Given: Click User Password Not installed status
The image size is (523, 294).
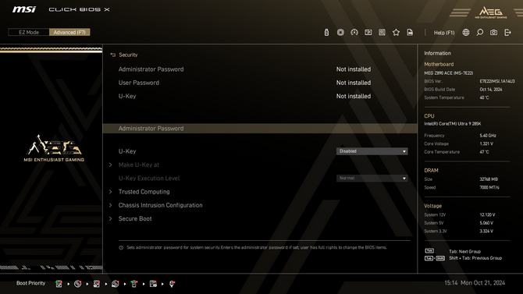Looking at the screenshot, I should pyautogui.click(x=354, y=83).
